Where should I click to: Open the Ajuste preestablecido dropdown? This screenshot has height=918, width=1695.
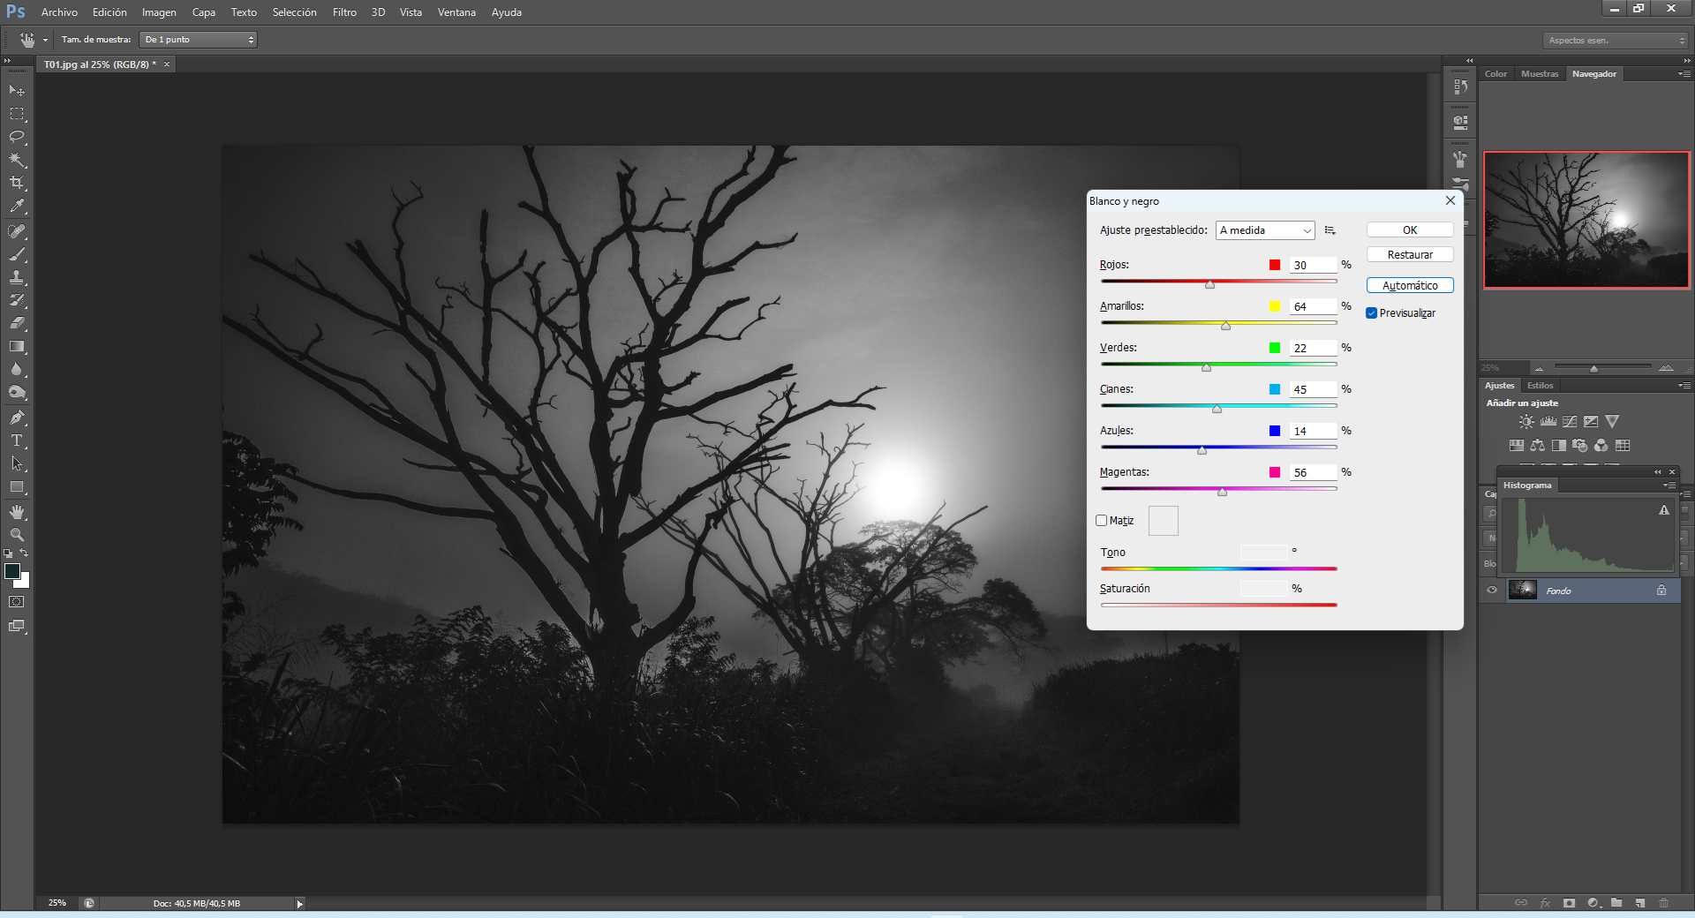pyautogui.click(x=1265, y=230)
